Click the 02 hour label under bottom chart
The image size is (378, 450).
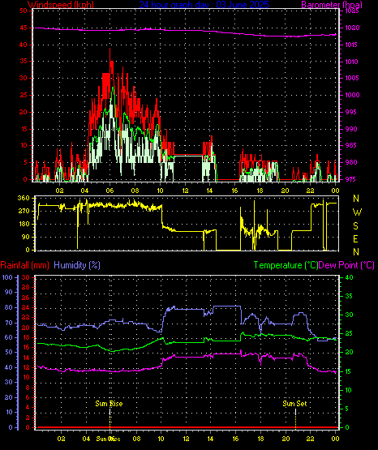click(x=61, y=439)
